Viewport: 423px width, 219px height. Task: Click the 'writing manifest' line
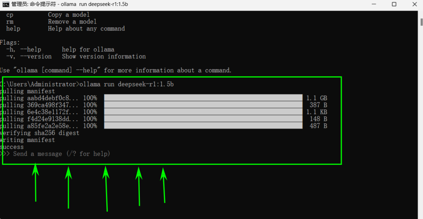click(x=27, y=140)
